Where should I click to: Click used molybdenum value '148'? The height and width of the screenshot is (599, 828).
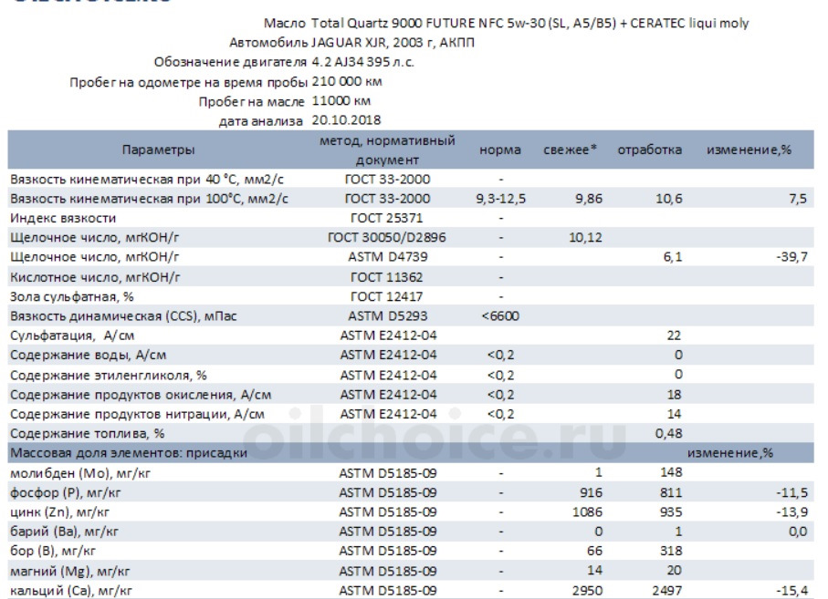point(671,472)
